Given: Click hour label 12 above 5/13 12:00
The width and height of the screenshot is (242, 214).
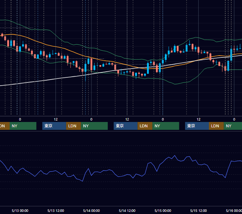Looking at the screenshot, I should pos(56,119).
